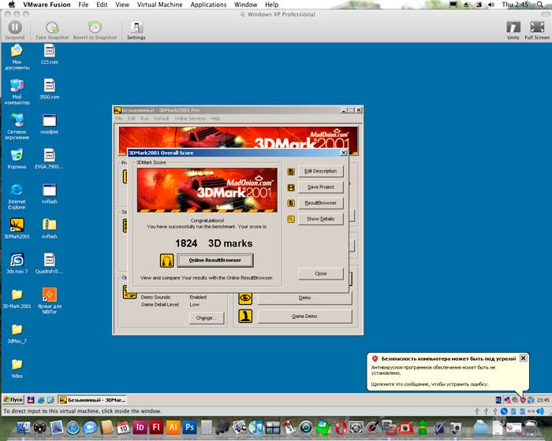Click the 3DMark taskbar button

click(x=92, y=400)
